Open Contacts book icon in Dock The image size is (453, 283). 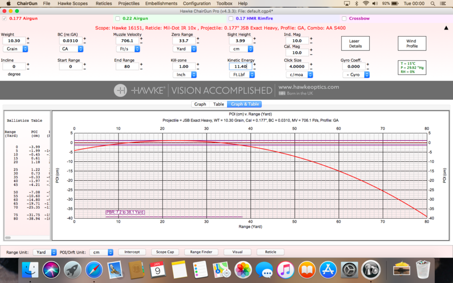pos(136,270)
